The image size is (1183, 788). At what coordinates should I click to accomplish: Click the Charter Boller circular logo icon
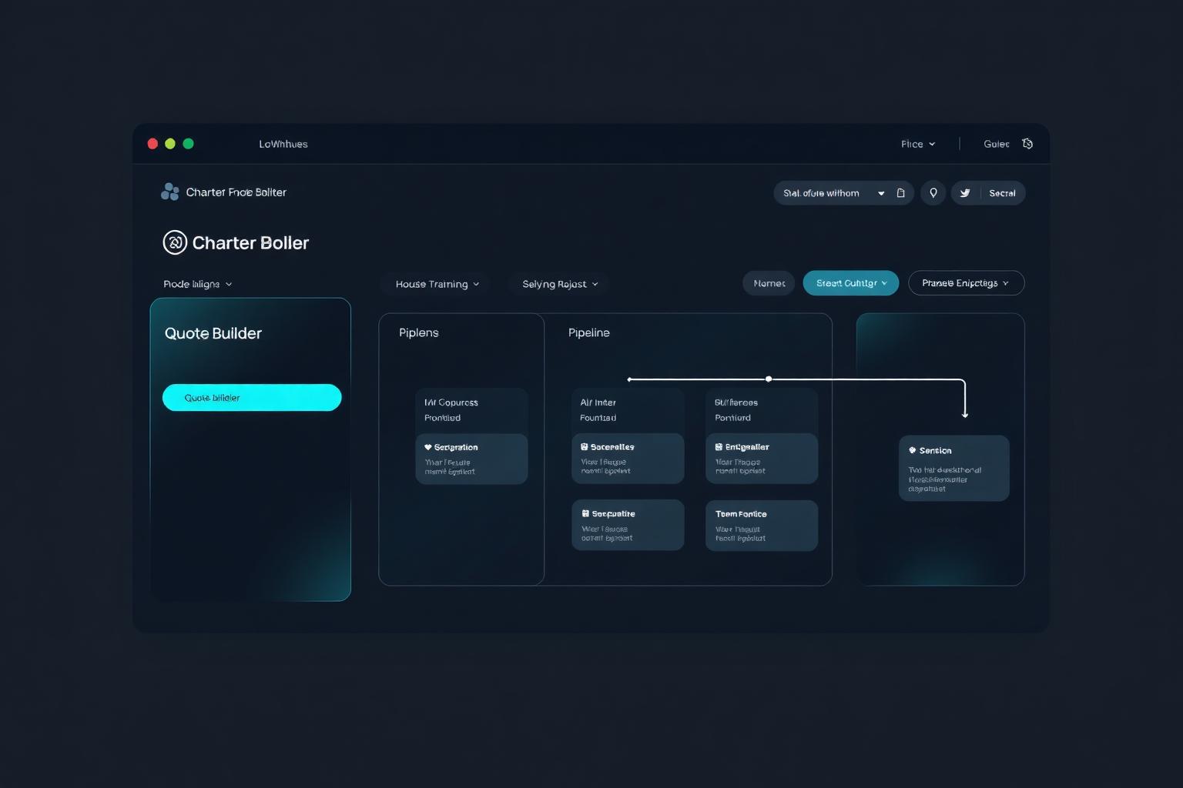[x=175, y=242]
